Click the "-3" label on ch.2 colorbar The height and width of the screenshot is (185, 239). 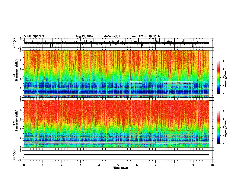[223, 111]
